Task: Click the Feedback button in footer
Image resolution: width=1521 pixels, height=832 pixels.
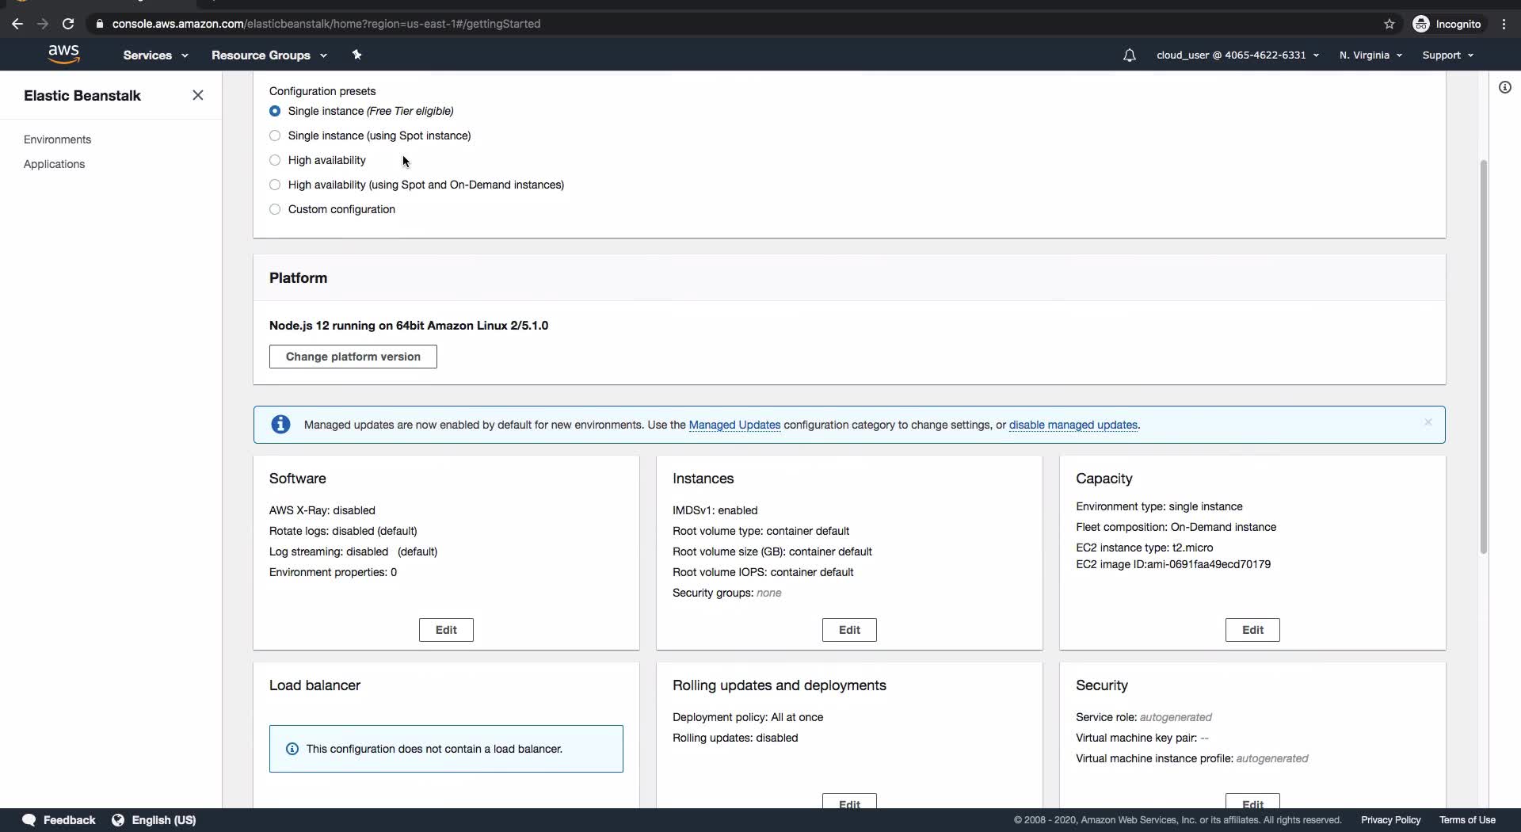Action: point(59,820)
